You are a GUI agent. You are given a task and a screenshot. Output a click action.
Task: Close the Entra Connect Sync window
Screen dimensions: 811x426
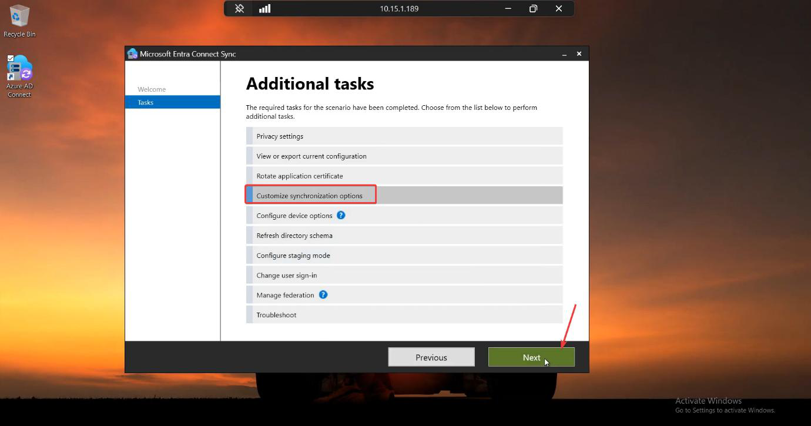(579, 54)
